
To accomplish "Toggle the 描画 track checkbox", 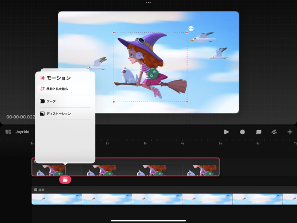I will click(x=36, y=190).
